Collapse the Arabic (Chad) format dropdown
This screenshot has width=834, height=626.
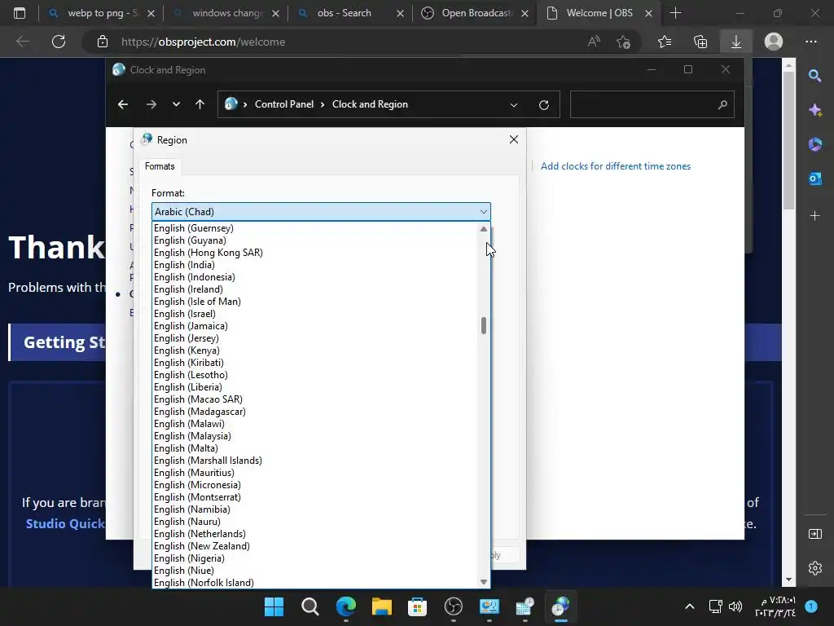(x=483, y=212)
